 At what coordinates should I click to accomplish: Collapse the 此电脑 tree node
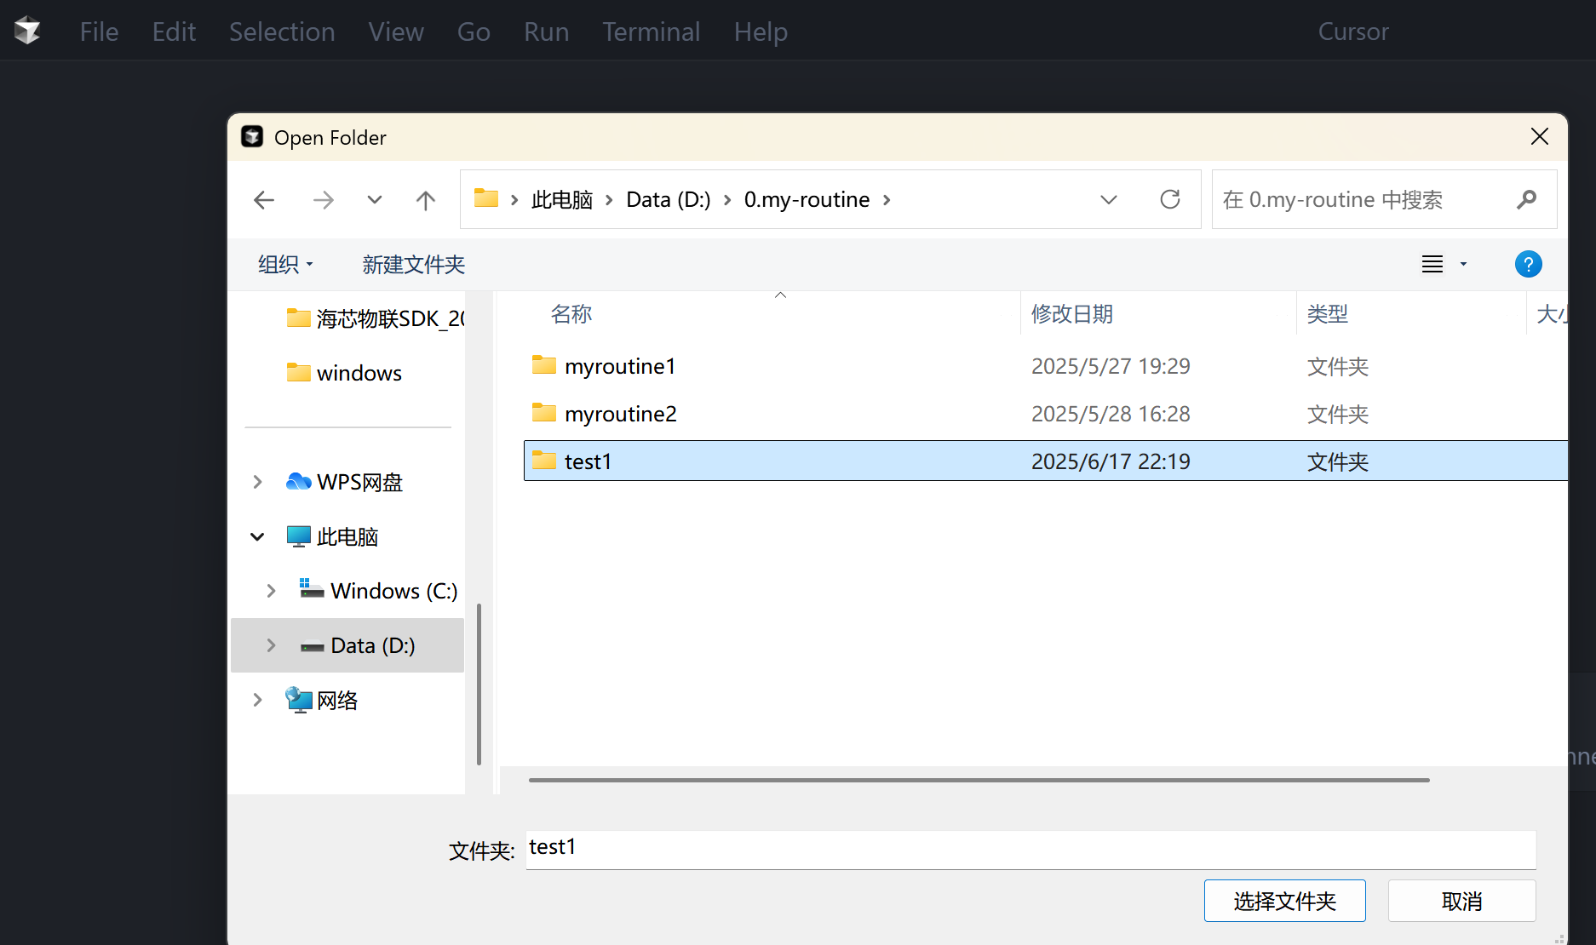[257, 536]
